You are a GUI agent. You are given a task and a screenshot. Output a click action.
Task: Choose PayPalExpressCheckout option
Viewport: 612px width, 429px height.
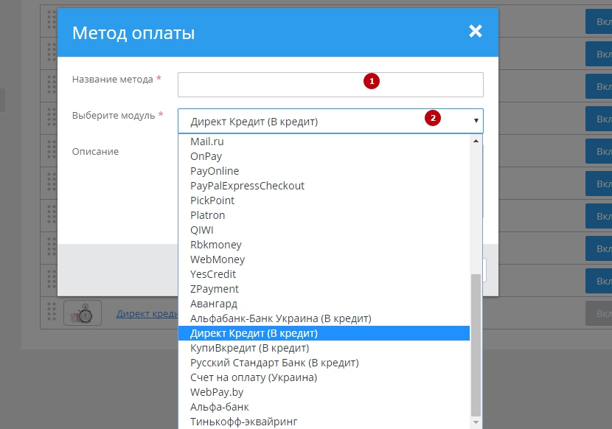pos(324,186)
